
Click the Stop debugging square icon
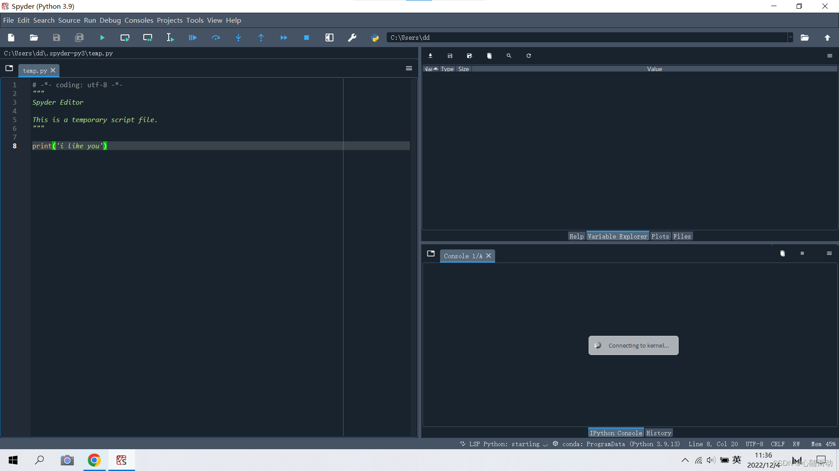click(x=306, y=38)
